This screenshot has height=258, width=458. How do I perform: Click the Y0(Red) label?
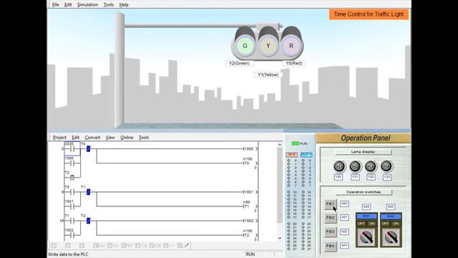pos(294,63)
